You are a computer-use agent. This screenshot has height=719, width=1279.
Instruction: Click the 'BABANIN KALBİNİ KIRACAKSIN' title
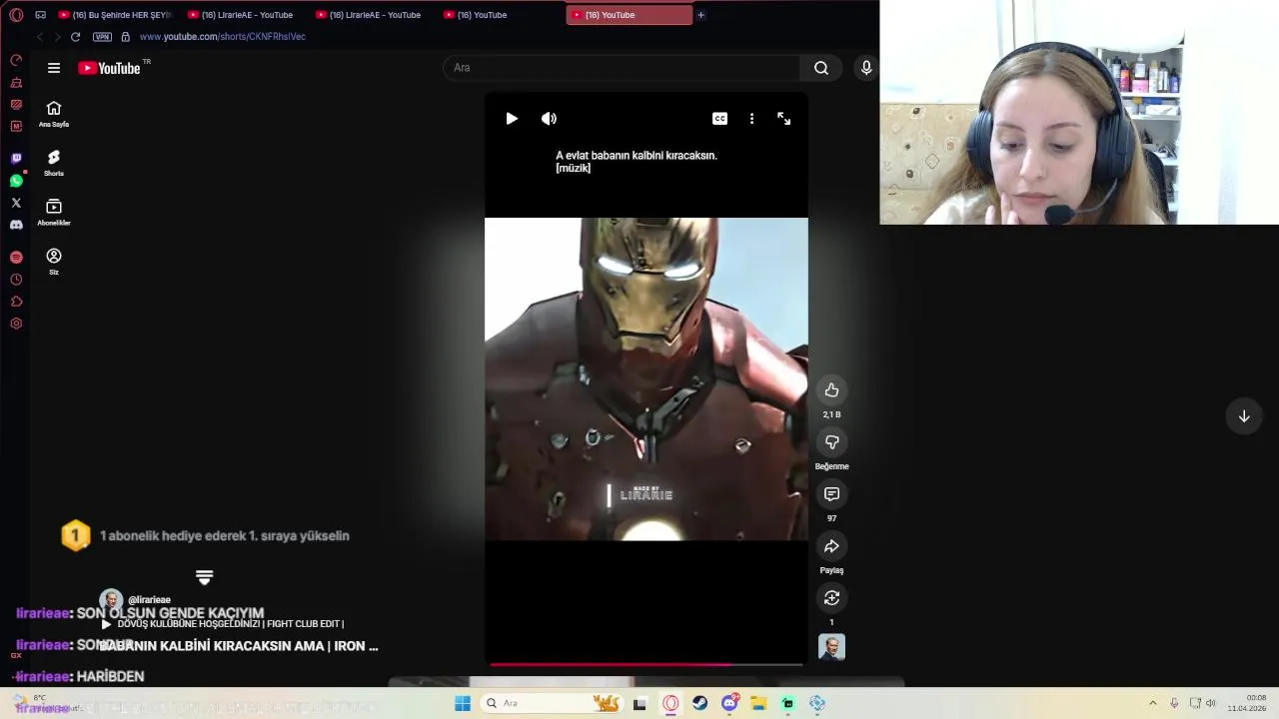(239, 646)
